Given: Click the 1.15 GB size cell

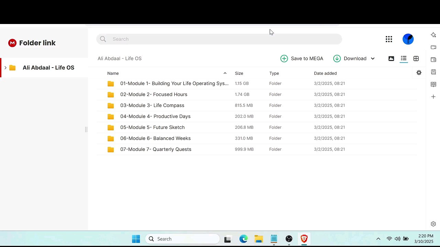Looking at the screenshot, I should point(242,83).
